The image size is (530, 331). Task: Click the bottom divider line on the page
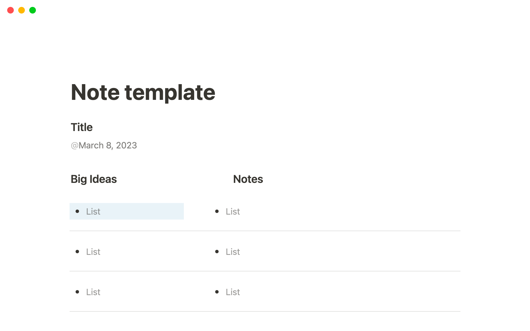[x=264, y=312]
